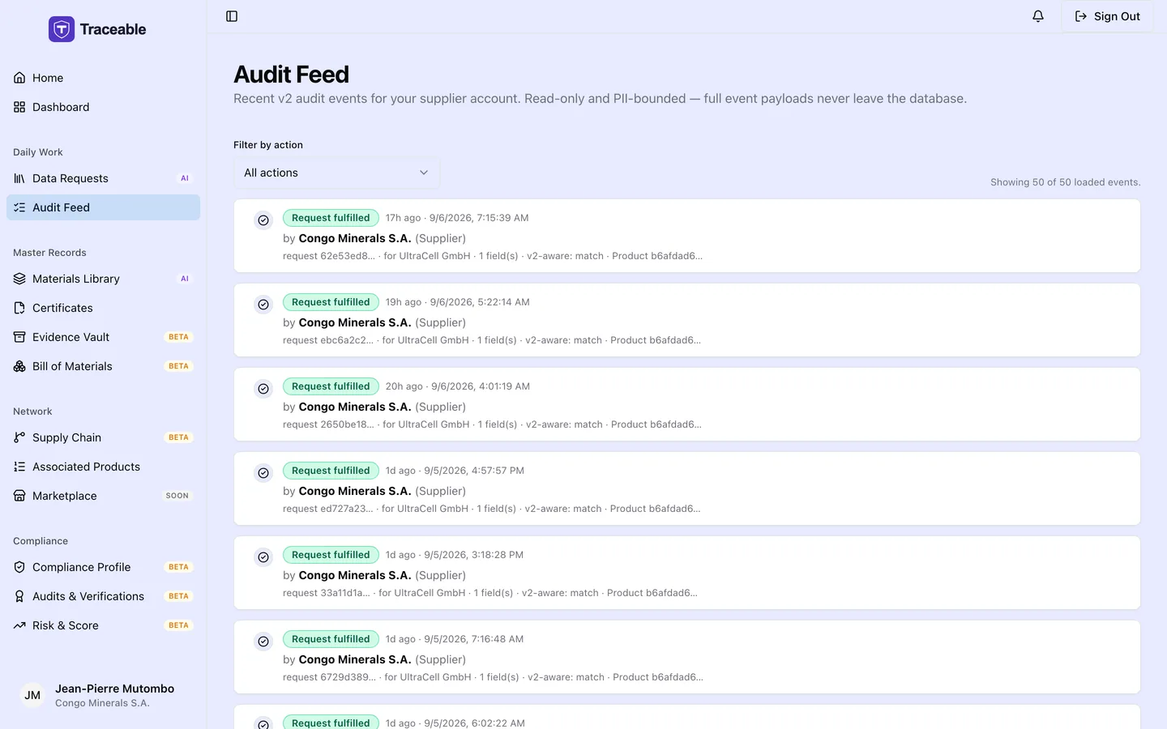The image size is (1167, 729).
Task: Click Request fulfilled badge at 7:15:39 AM
Action: 331,218
